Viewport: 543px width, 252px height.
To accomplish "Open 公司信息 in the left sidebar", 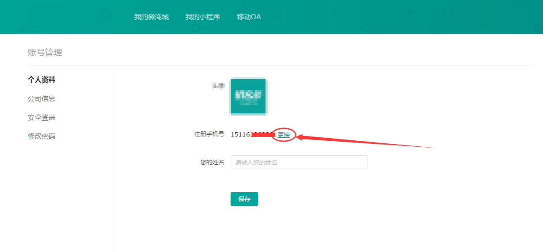I will click(x=42, y=99).
